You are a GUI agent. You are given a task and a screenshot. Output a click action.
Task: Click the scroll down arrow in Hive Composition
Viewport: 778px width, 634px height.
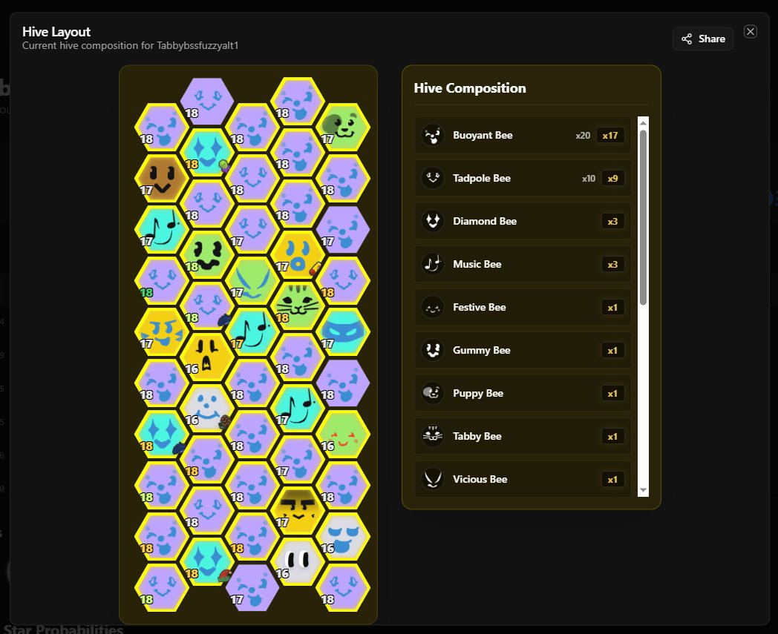pyautogui.click(x=643, y=490)
